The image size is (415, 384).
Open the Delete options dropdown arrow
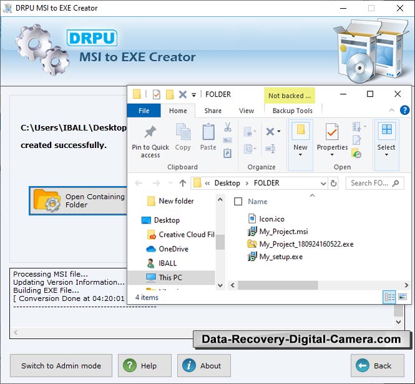tap(279, 131)
